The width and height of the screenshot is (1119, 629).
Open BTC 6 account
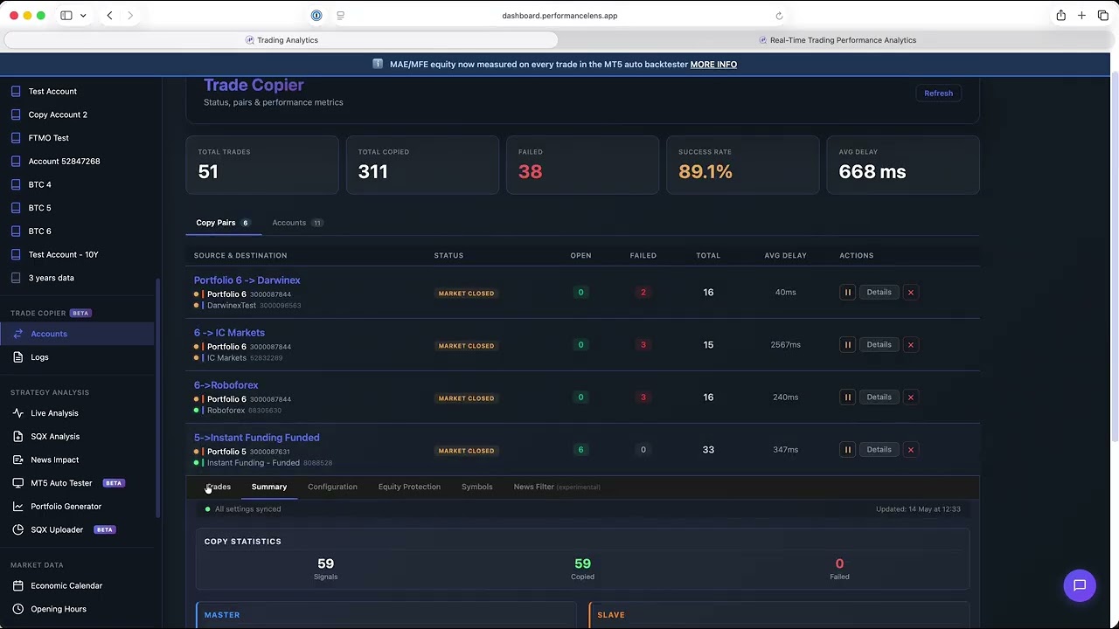click(x=39, y=231)
